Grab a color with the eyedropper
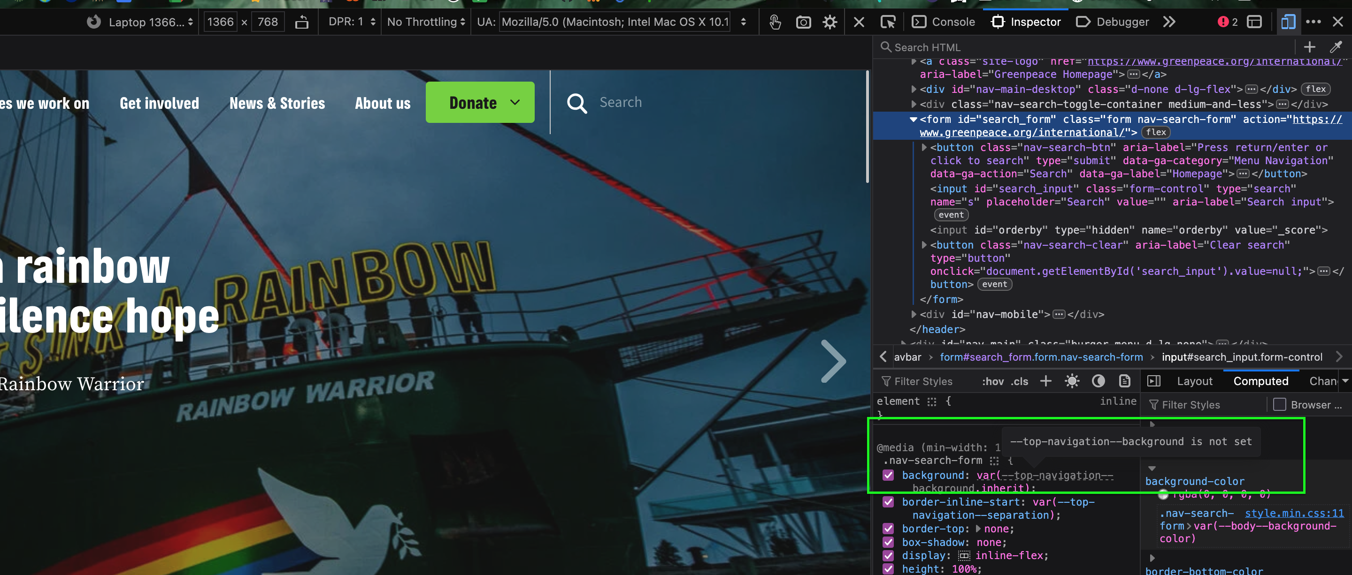Screen dimensions: 1352x575 click(x=1336, y=47)
